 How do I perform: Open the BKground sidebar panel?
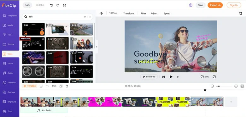(x=9, y=102)
